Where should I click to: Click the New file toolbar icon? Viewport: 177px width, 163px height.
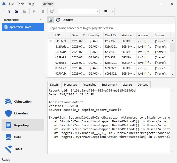(x=8, y=11)
